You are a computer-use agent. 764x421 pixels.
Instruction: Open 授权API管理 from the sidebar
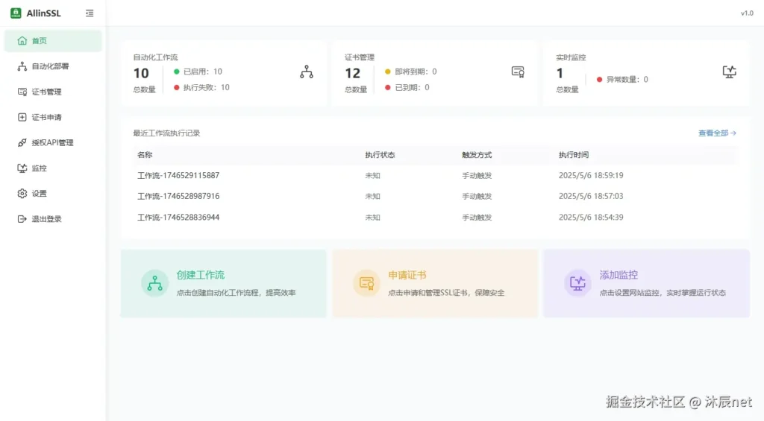53,142
